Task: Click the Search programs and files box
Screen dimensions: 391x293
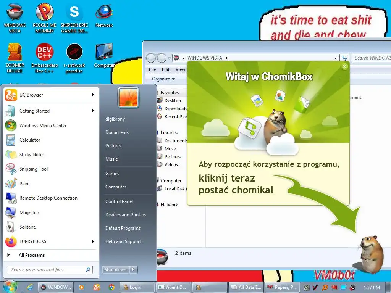Action: (50, 270)
